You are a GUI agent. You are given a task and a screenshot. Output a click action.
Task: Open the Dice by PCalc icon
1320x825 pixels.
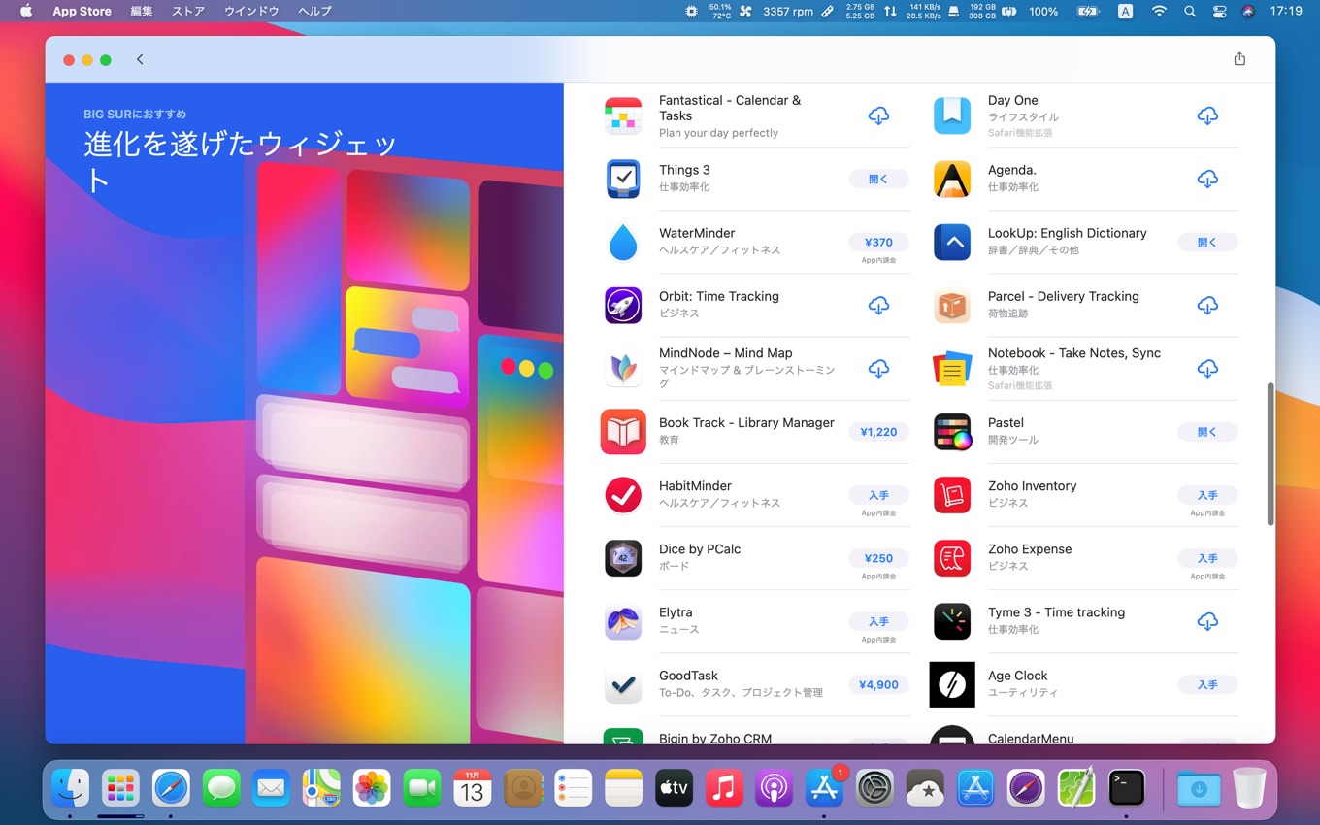[x=623, y=558]
